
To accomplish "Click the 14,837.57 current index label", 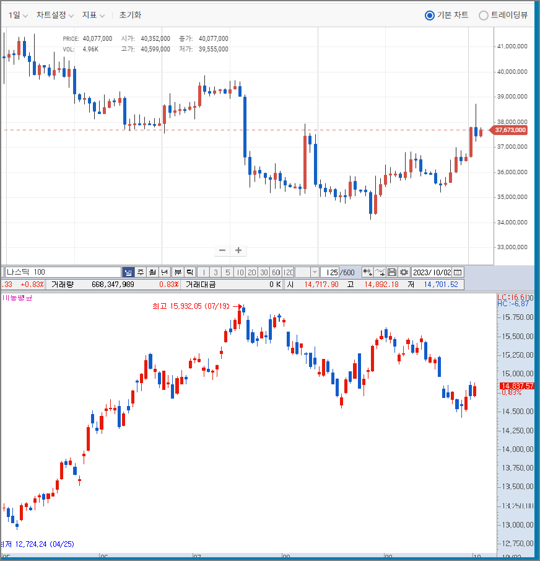I will tap(516, 386).
